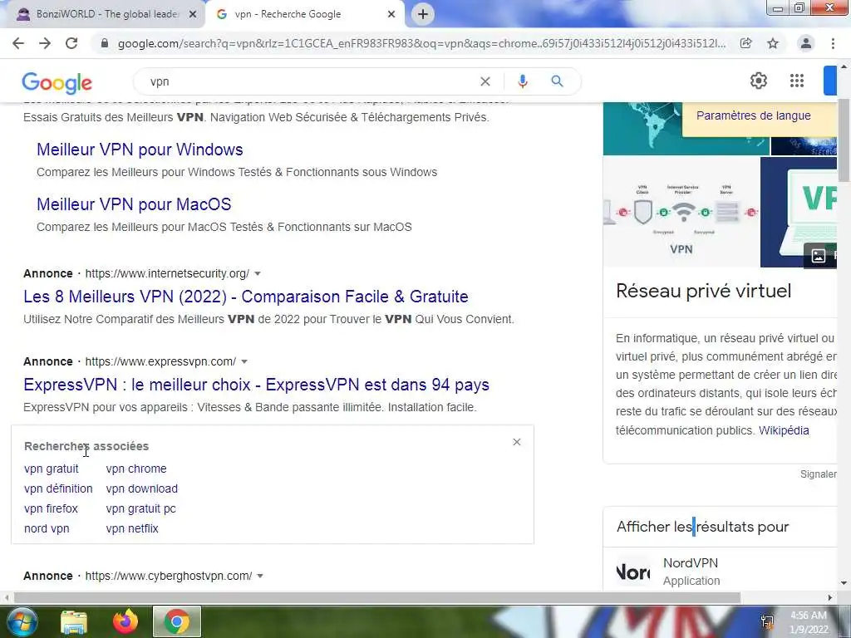Search related term vpn chrome
This screenshot has height=638, width=851.
[x=136, y=469]
